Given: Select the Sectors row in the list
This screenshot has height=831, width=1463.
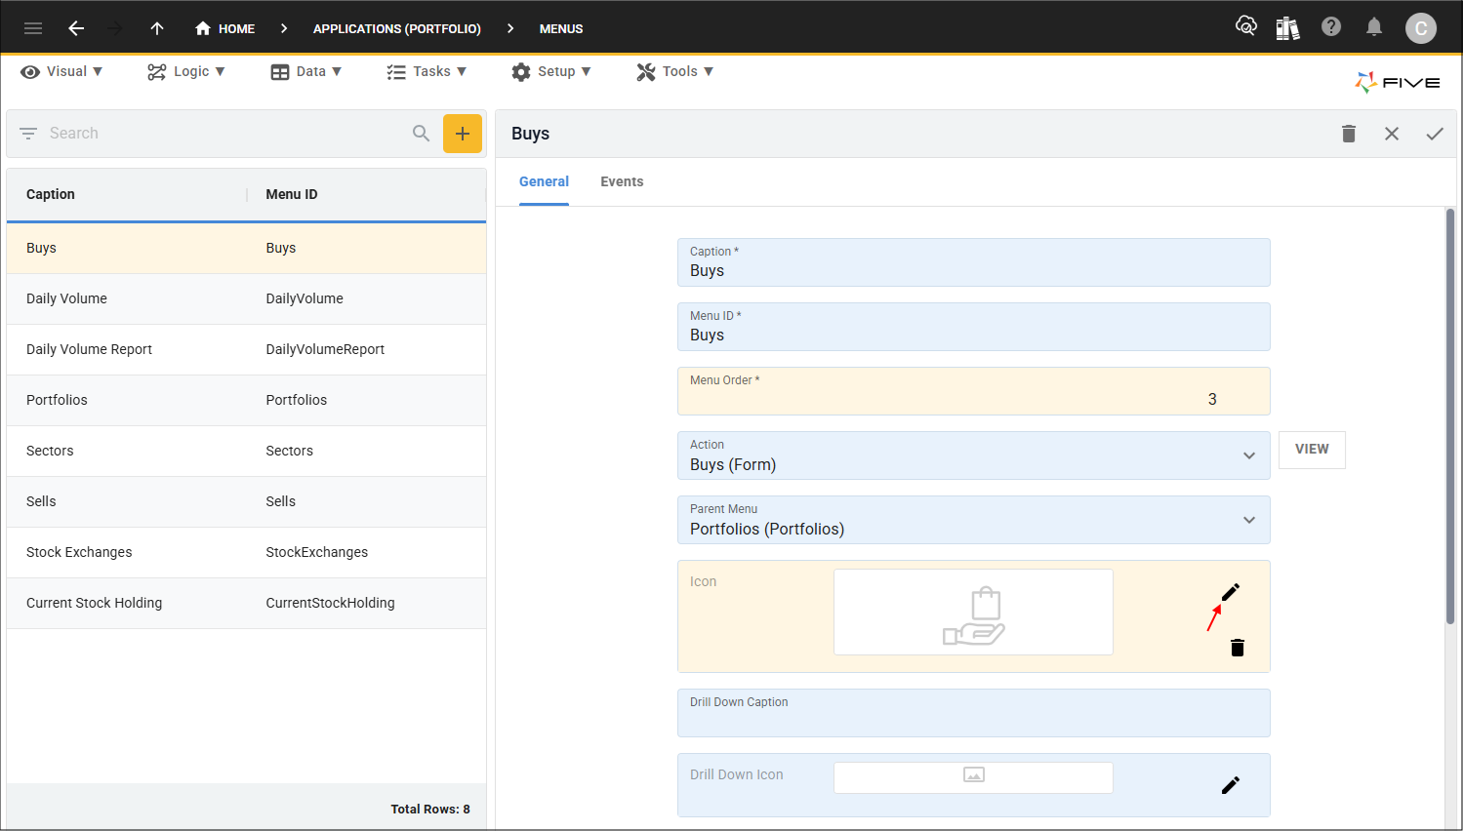Looking at the screenshot, I should (x=246, y=451).
